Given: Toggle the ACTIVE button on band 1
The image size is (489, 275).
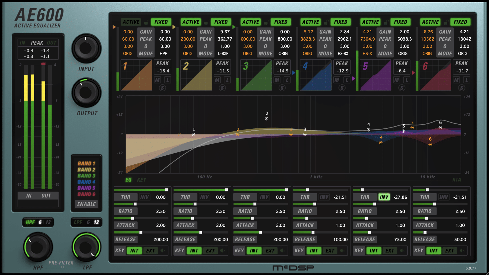Looking at the screenshot, I should (x=131, y=22).
